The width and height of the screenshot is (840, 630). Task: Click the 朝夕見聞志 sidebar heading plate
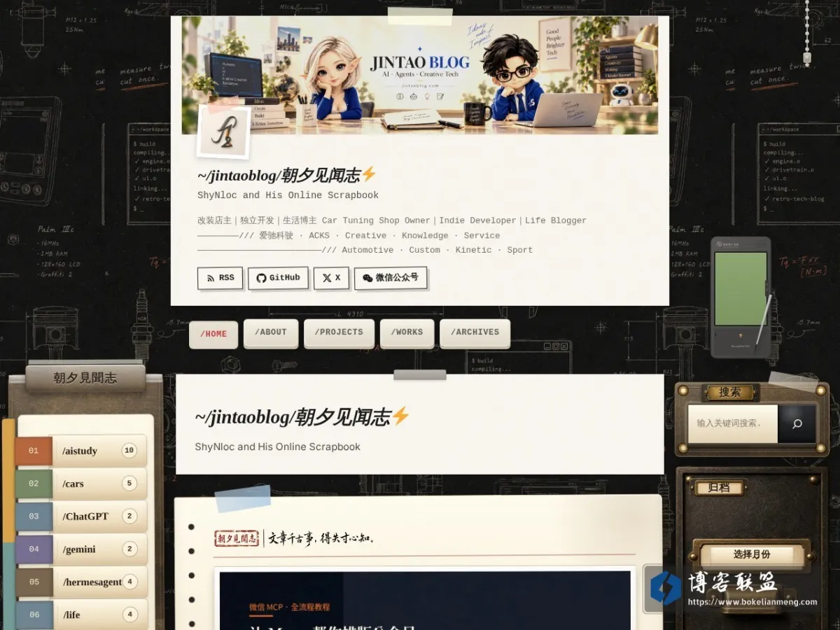(x=85, y=378)
